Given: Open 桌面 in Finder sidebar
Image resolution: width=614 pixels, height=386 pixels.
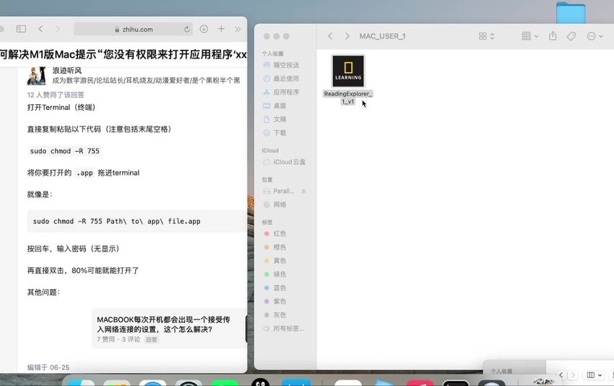Looking at the screenshot, I should 280,106.
